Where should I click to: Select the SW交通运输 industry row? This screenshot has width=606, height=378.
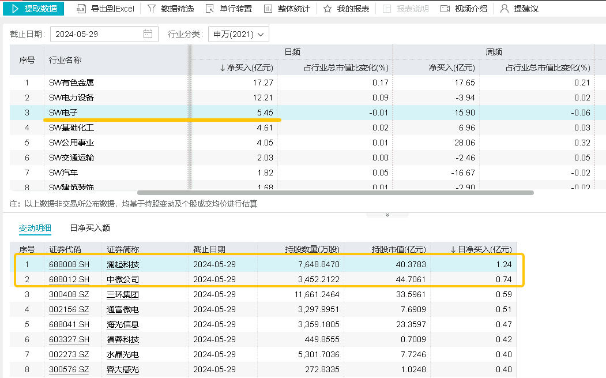[x=308, y=158]
